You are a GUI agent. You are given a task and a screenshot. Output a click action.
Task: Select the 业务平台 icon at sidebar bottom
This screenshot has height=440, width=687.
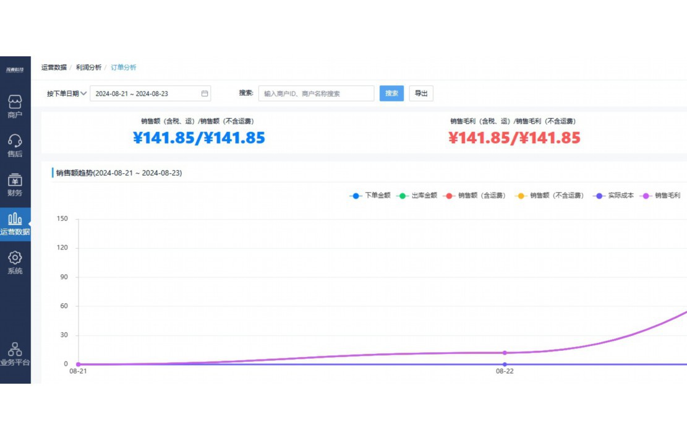[x=15, y=353]
